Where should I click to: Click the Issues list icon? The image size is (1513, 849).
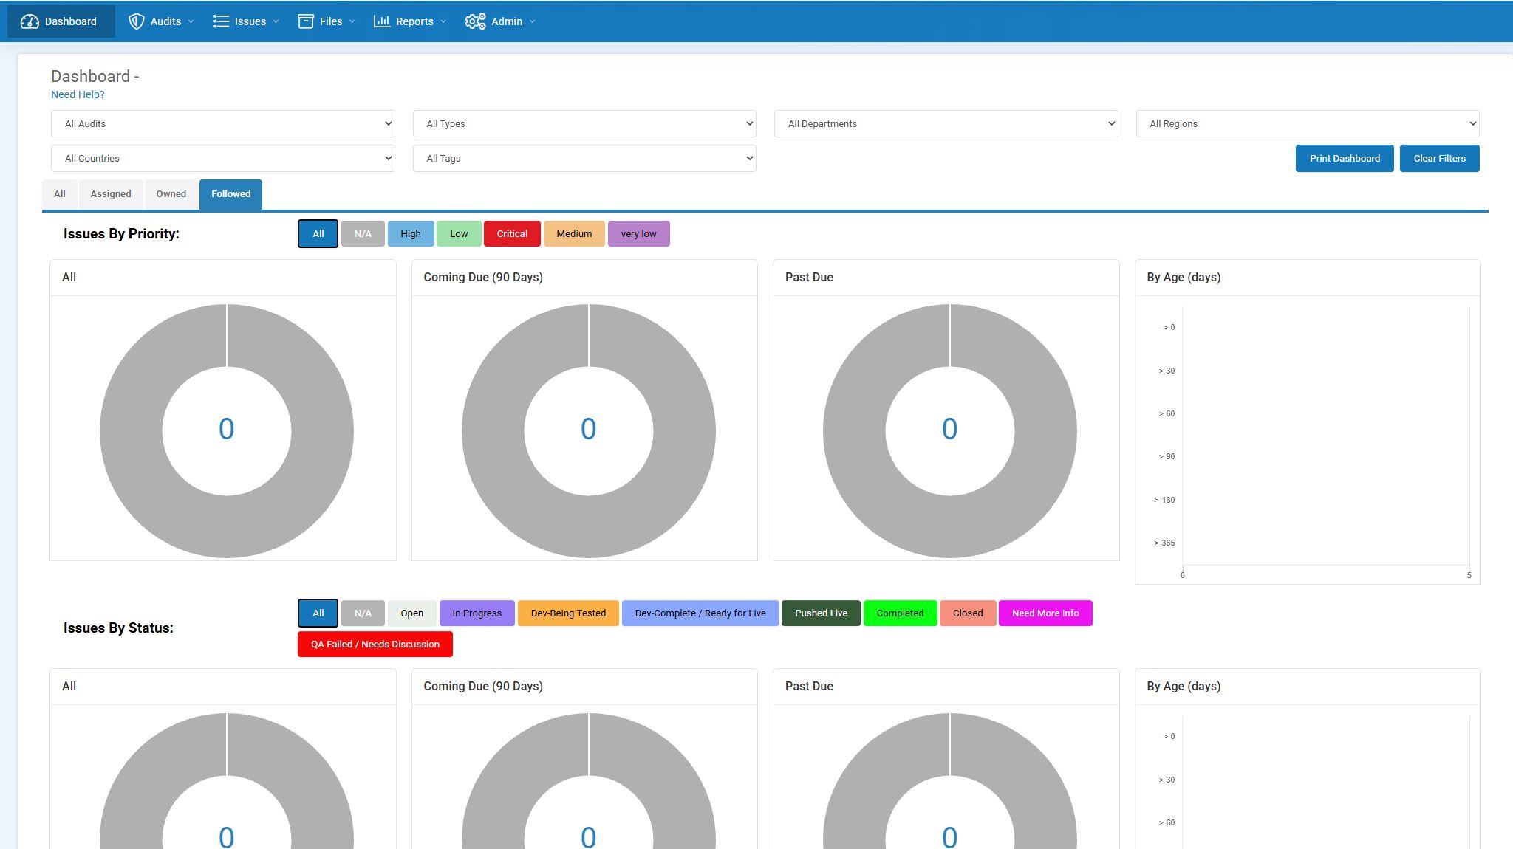[x=220, y=21]
